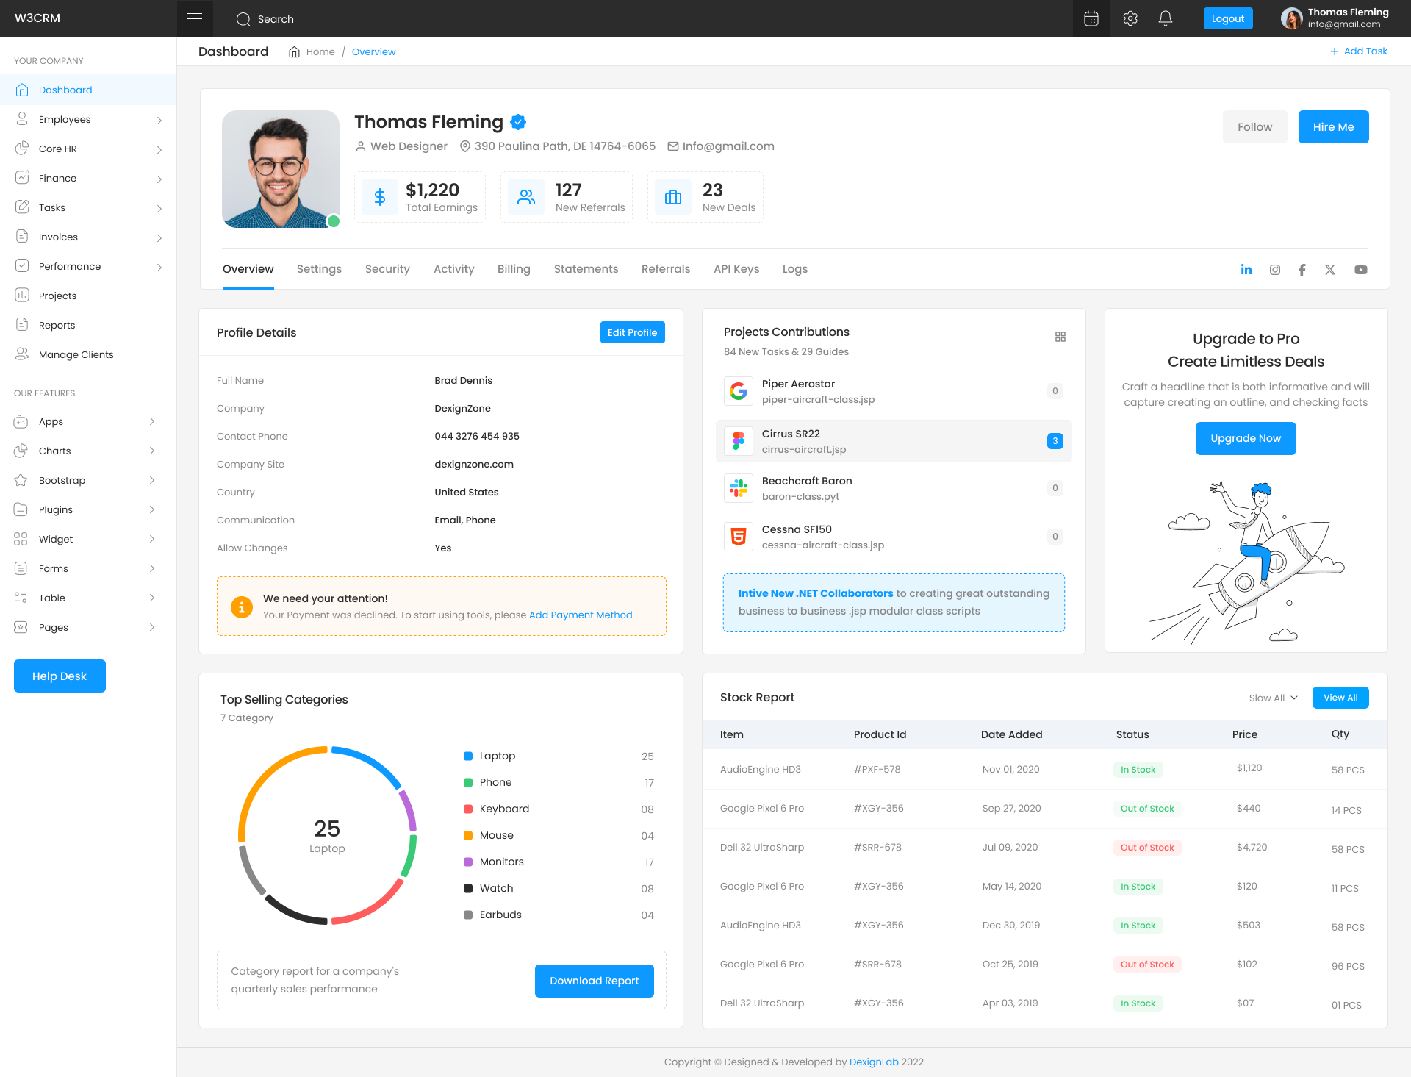
Task: Click the HTML5 icon for Cessna SF150
Action: point(738,536)
